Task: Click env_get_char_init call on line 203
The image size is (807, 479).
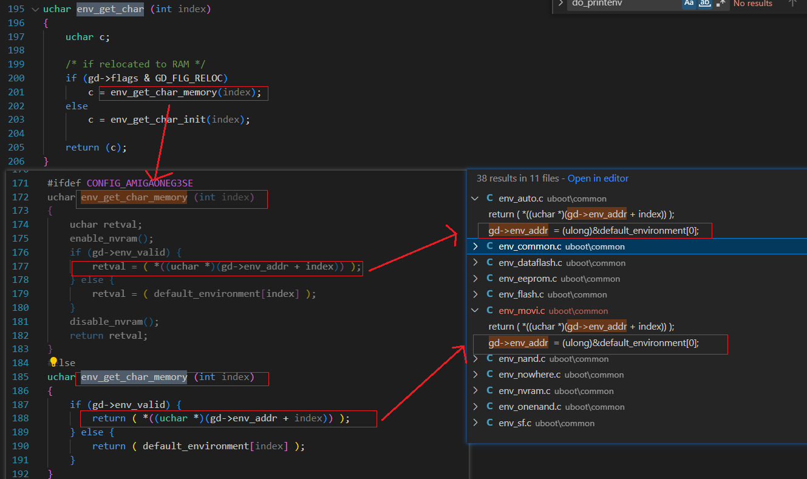Action: click(x=158, y=120)
